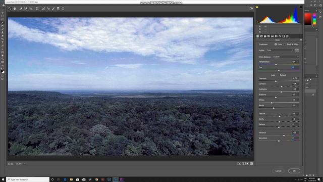Select the Red Eye Removal tool
Image resolution: width=323 pixels, height=182 pixels.
48,9
